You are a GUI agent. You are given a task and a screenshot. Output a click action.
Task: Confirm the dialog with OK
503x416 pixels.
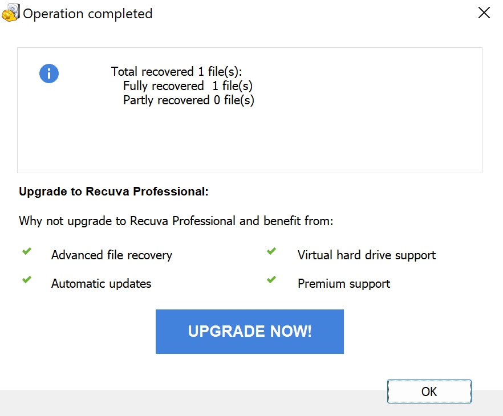pos(429,391)
